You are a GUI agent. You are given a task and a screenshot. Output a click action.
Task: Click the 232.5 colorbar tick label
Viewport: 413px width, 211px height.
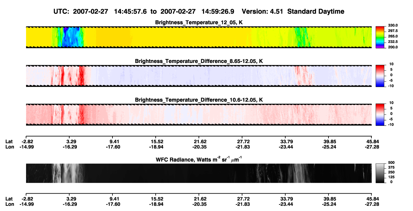click(393, 41)
